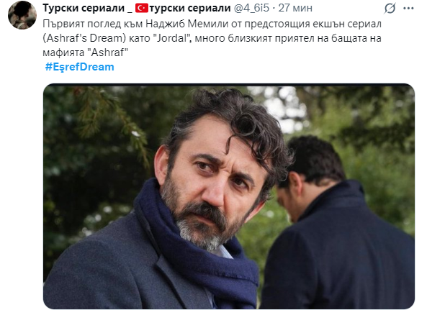Open the attached photo of the bearded man
Image resolution: width=427 pixels, height=315 pixels.
tap(229, 196)
